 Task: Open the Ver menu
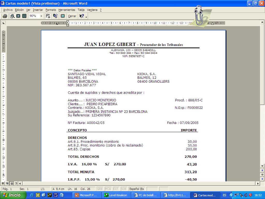click(x=28, y=10)
